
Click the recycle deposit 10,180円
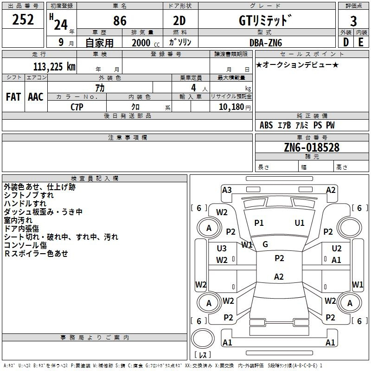click(235, 107)
